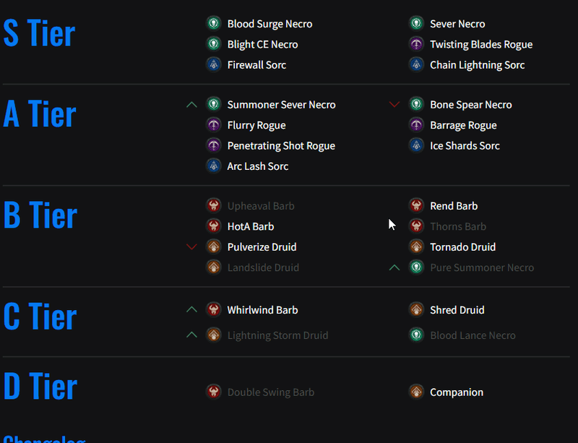The image size is (578, 443).
Task: Open the Penetrating Shot Rogue build
Action: [281, 146]
